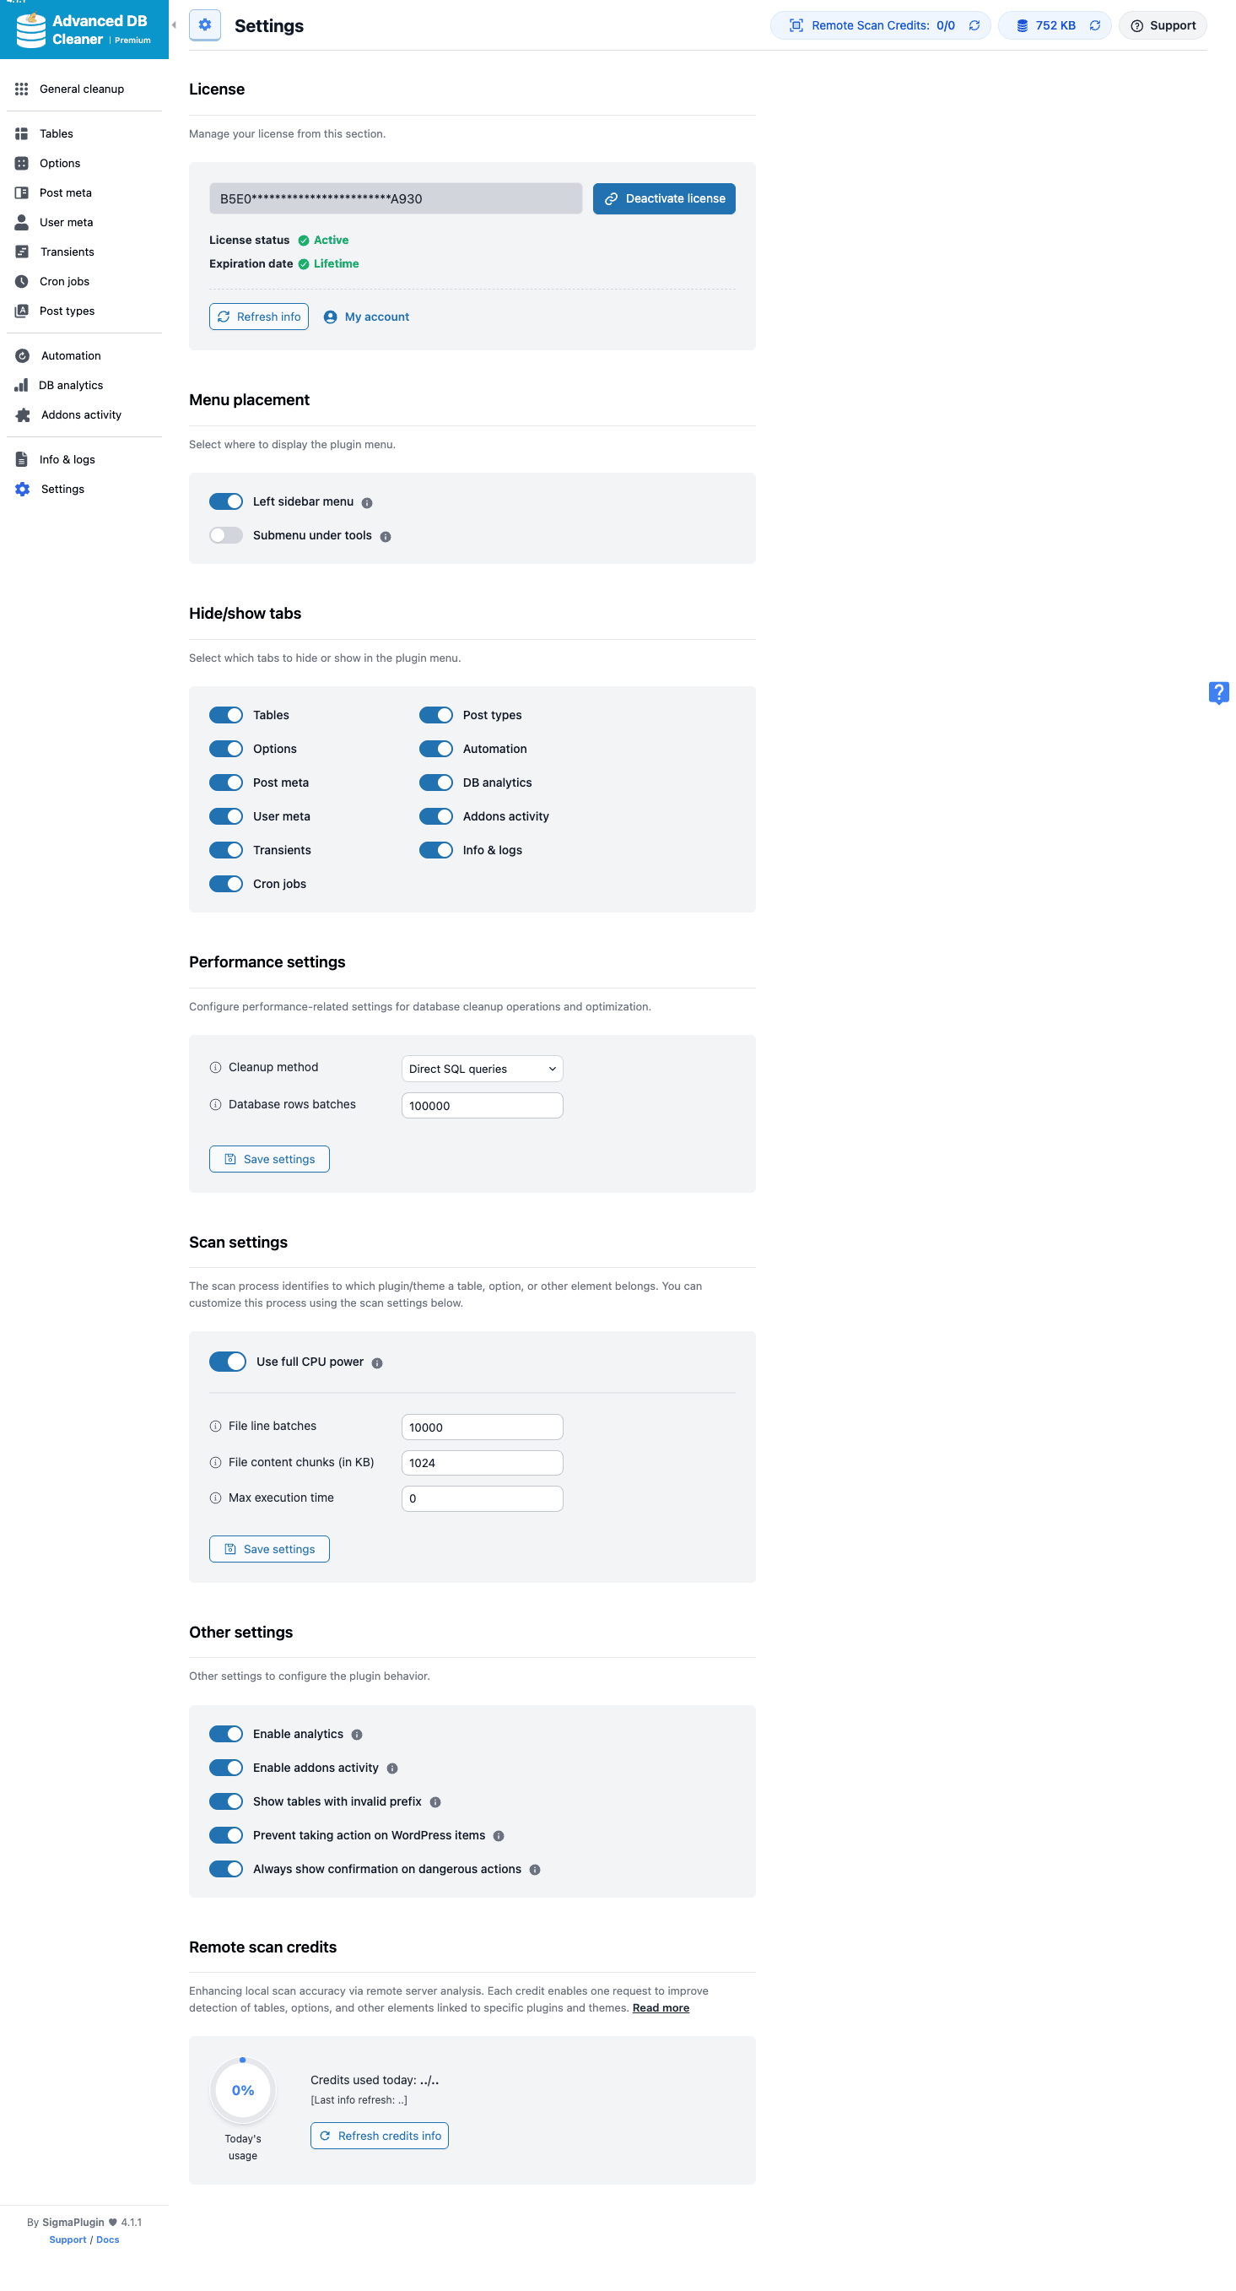
Task: Click the Enable analytics info icon
Action: coord(357,1736)
